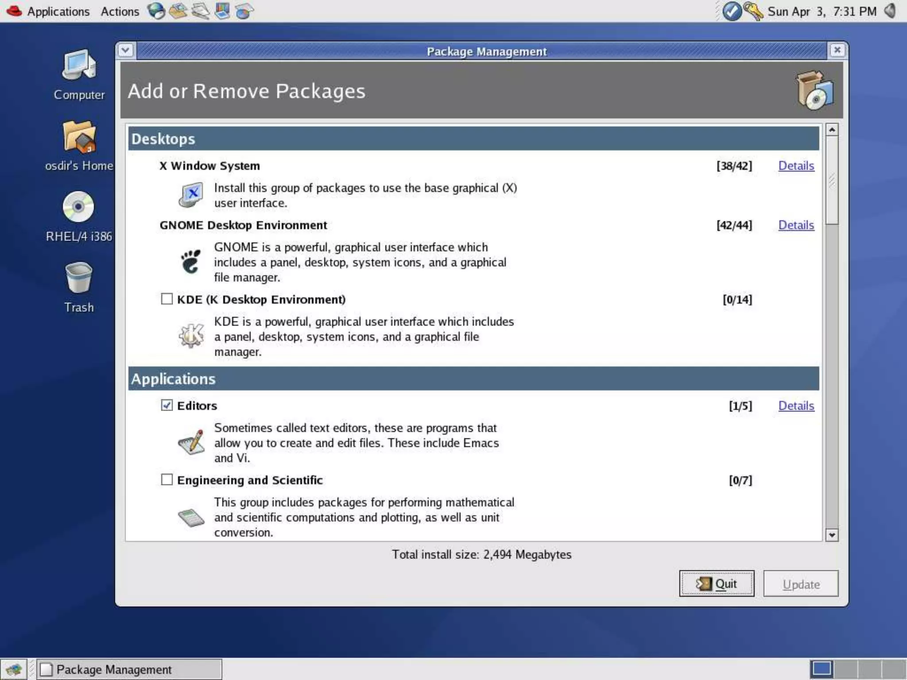The width and height of the screenshot is (907, 680).
Task: Open the email client panel icon
Action: tap(178, 11)
